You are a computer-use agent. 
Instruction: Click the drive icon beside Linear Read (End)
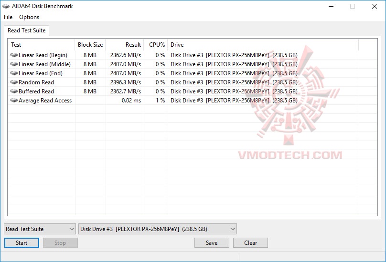point(14,73)
